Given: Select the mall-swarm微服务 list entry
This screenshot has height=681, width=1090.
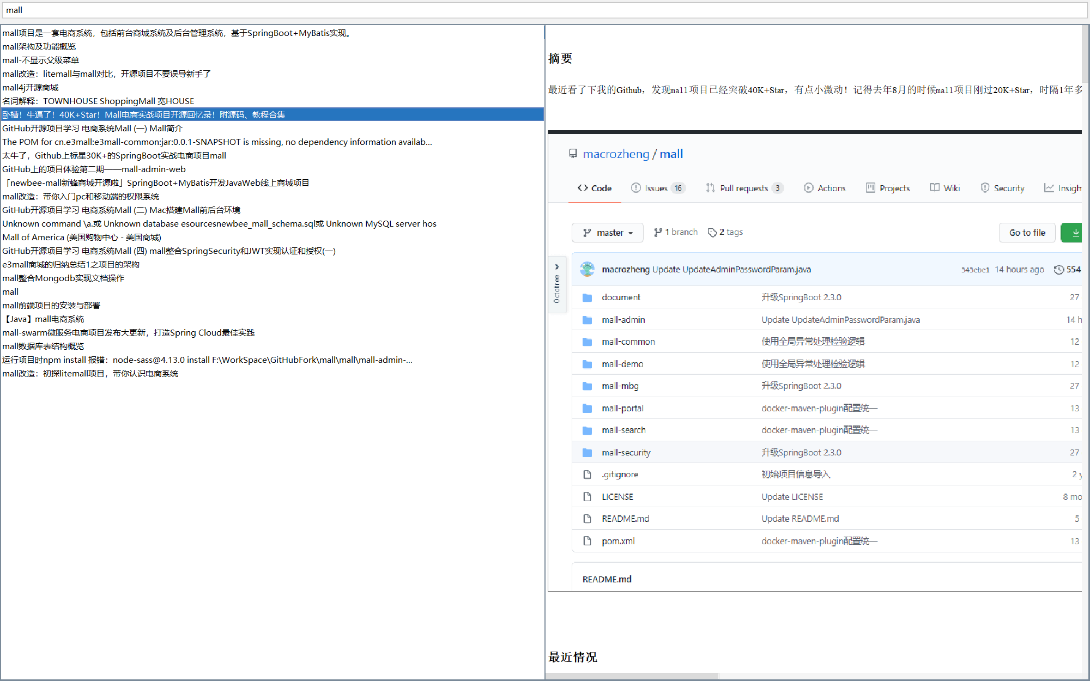Looking at the screenshot, I should pos(129,333).
